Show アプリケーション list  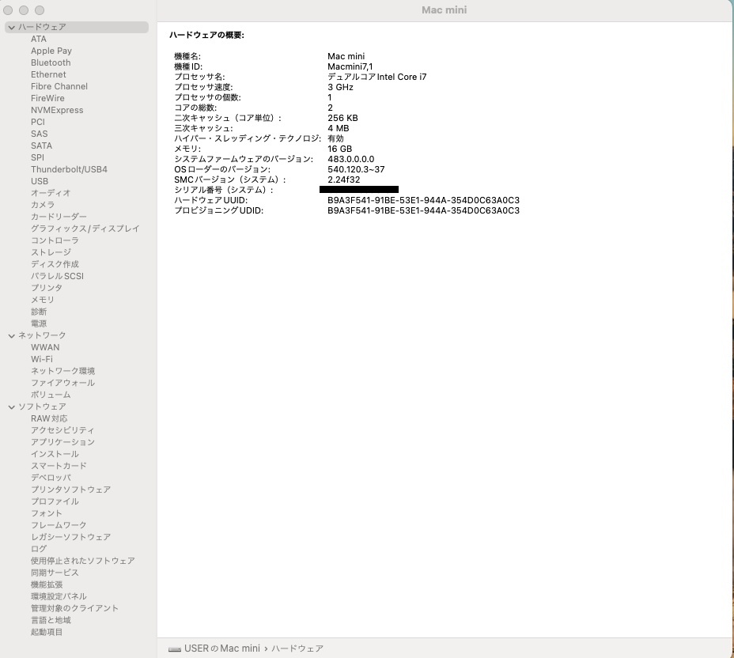tap(62, 442)
